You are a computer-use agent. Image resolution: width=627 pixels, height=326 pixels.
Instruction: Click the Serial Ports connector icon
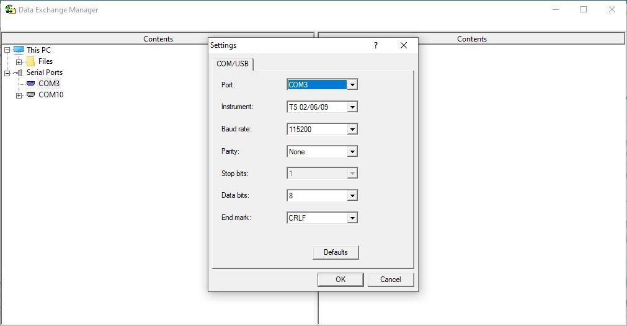(19, 73)
